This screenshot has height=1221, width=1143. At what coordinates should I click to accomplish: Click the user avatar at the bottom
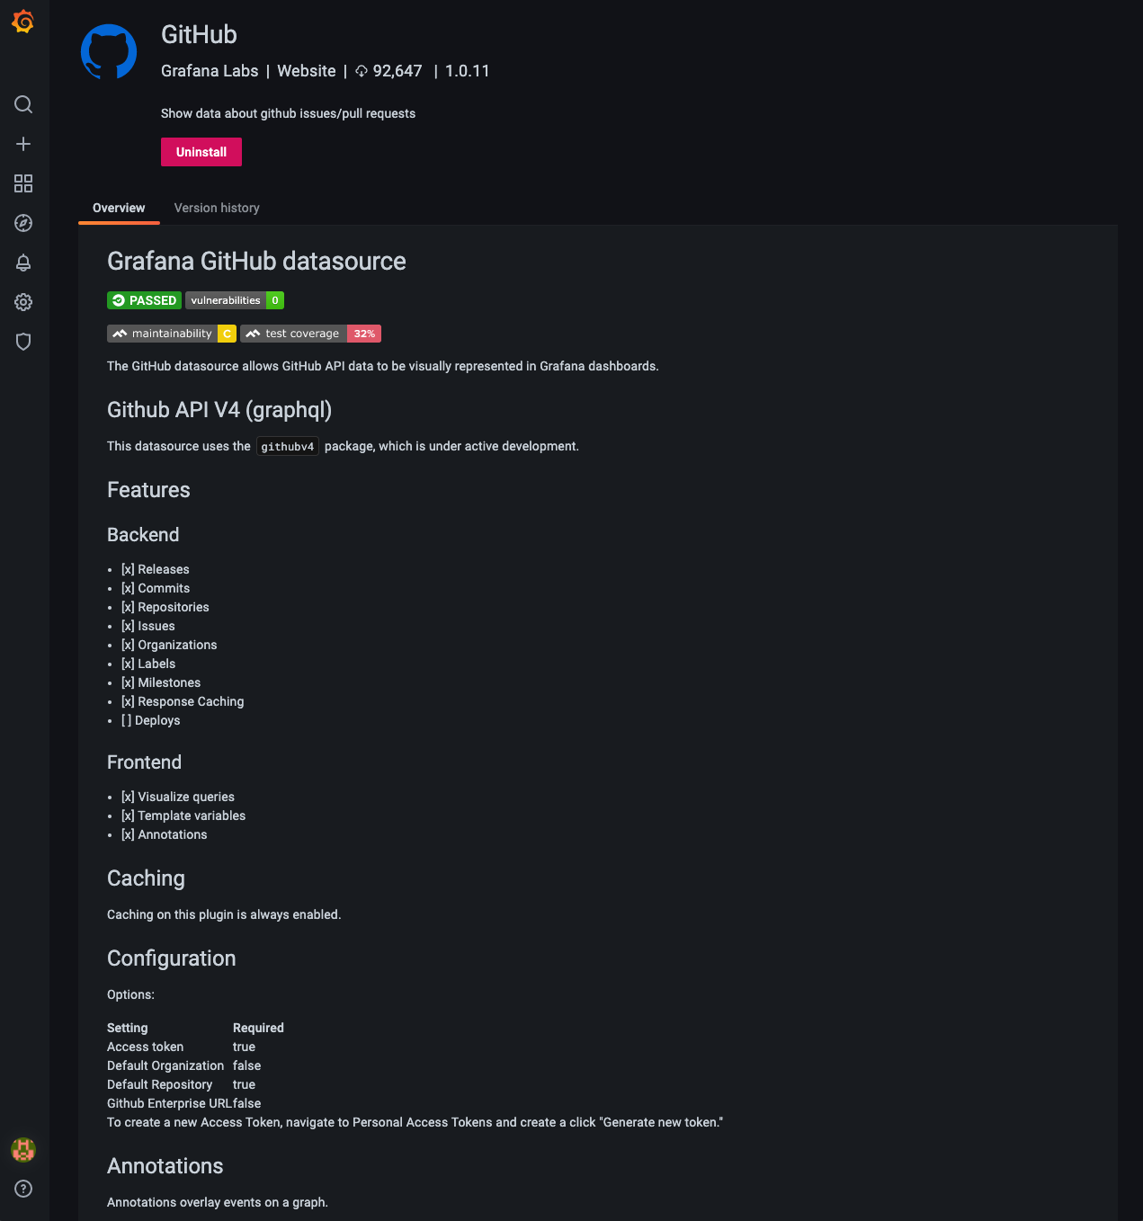(x=22, y=1149)
